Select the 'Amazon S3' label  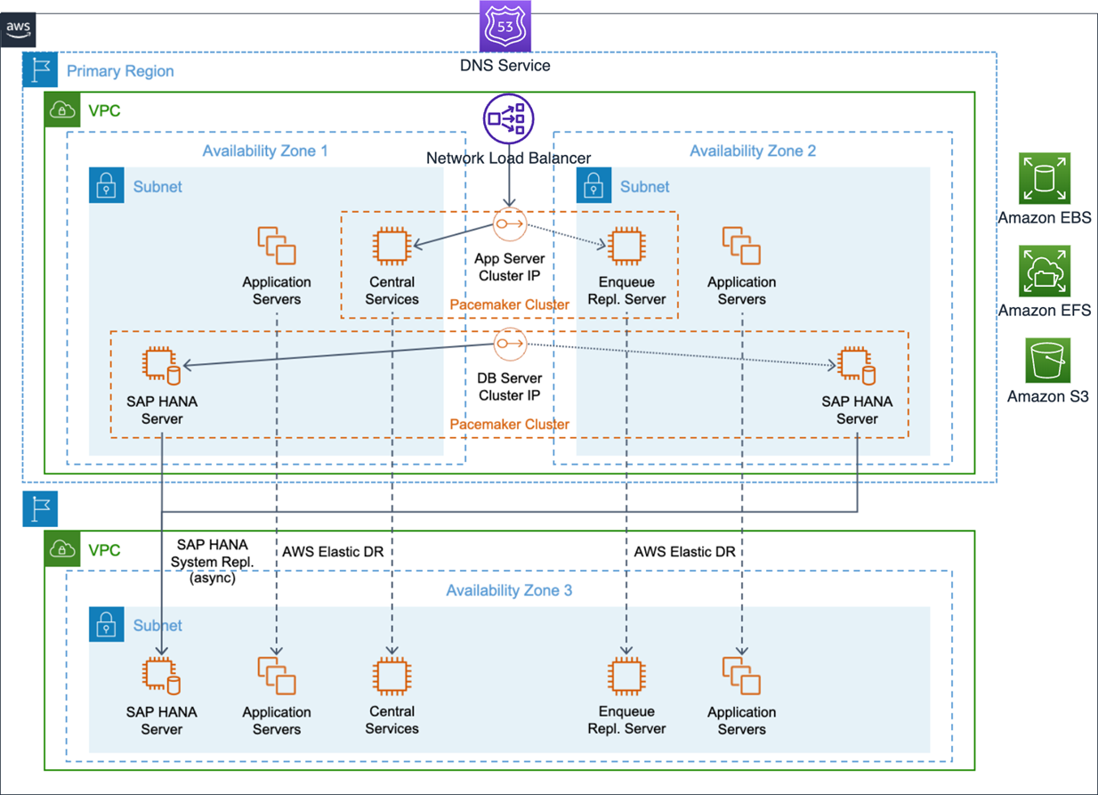[1047, 397]
